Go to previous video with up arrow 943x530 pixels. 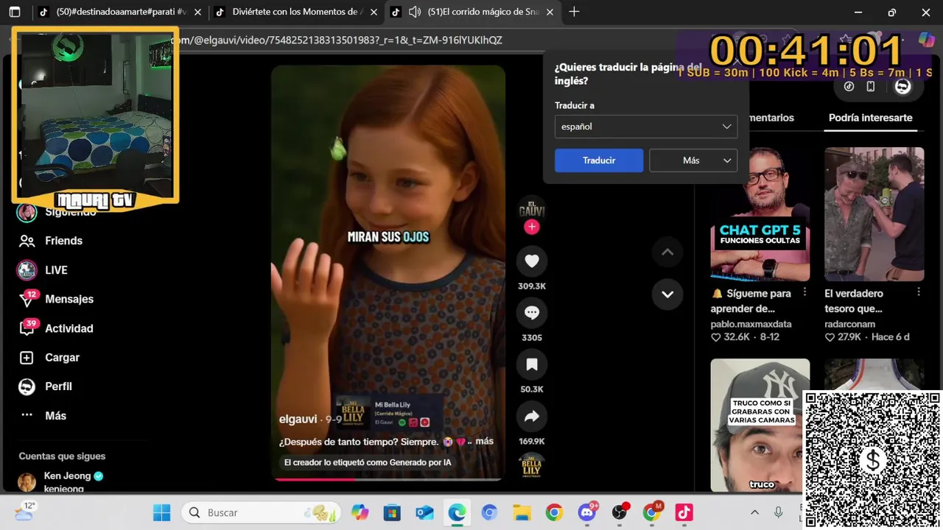pos(667,252)
